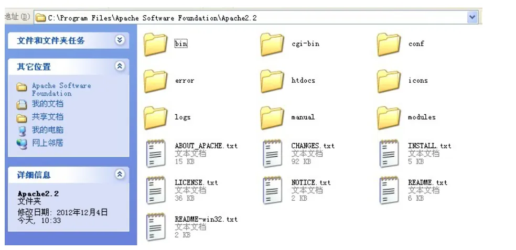Viewport: 516px width, 250px height.
Task: Open the 我的电脑 link
Action: [x=47, y=130]
